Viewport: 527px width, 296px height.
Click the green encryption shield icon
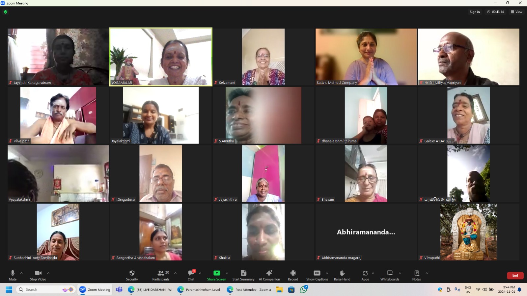[x=5, y=12]
